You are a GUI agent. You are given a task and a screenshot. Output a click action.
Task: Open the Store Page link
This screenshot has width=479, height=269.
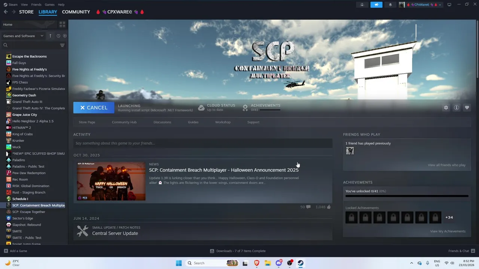(x=87, y=122)
